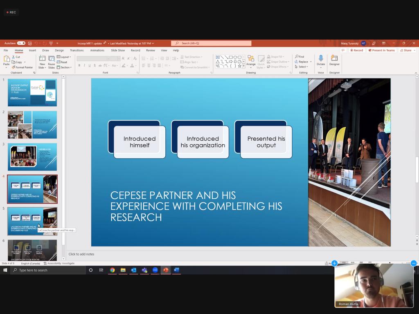Open the Section dropdown
This screenshot has height=314, width=419.
(64, 67)
